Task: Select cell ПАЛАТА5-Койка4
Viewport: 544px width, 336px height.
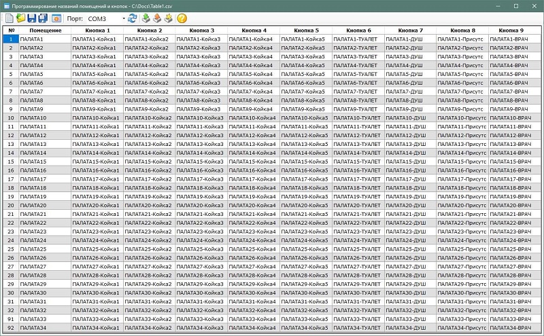Action: 254,74
